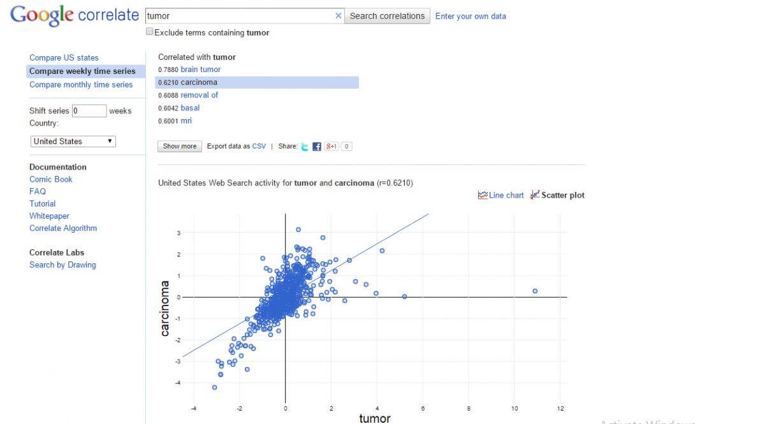Click the Search correlations button

coord(388,16)
